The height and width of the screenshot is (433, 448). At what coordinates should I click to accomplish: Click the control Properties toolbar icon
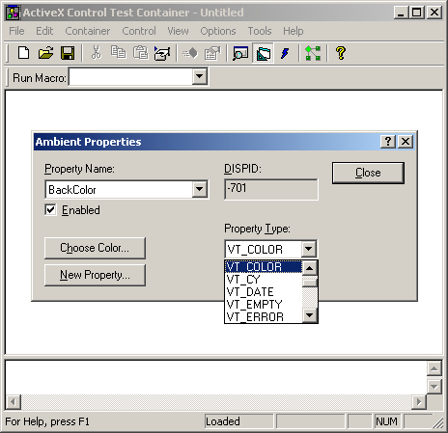(212, 53)
